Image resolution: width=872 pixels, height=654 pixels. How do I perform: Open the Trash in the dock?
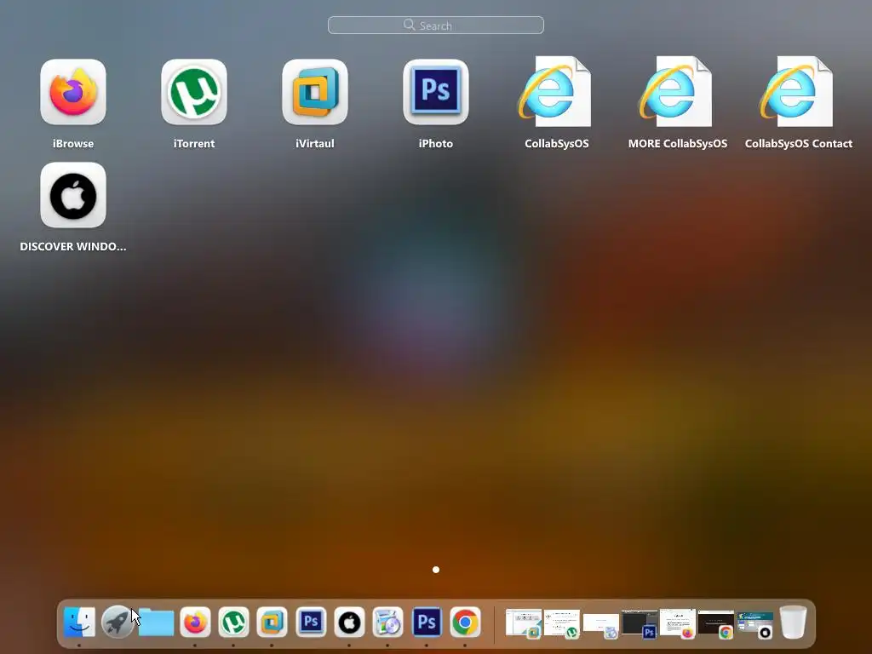point(793,622)
